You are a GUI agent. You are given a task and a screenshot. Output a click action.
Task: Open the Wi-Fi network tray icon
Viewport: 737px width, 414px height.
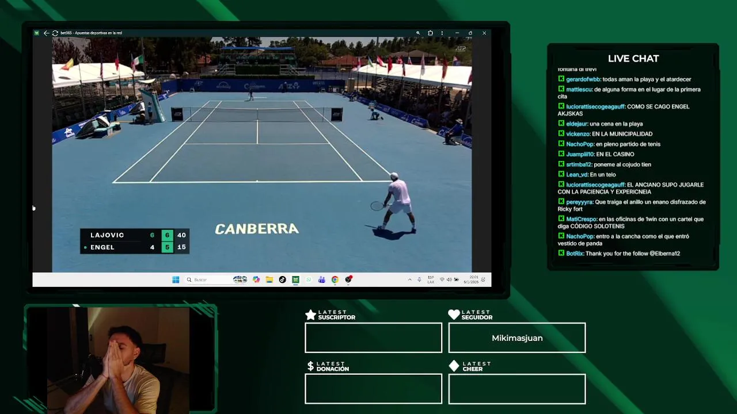click(442, 279)
